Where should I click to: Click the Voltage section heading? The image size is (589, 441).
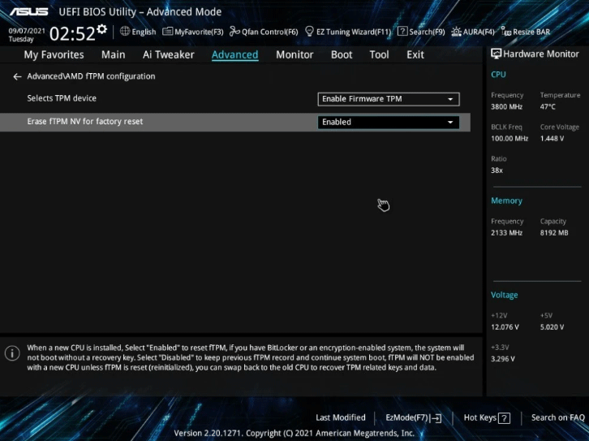coord(504,295)
